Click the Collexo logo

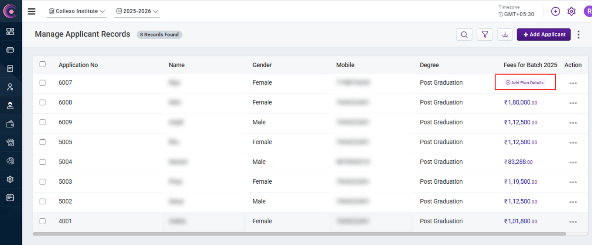pos(10,11)
